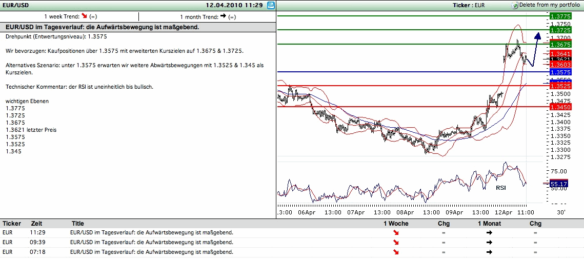
Task: Click the 'Technischer Kommentar' RSI line
Action: (x=79, y=87)
